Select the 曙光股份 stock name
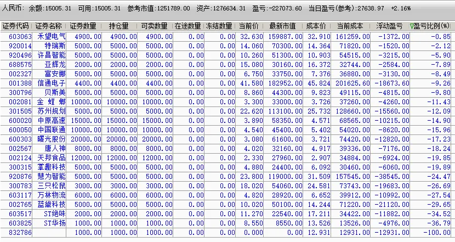 pos(52,139)
